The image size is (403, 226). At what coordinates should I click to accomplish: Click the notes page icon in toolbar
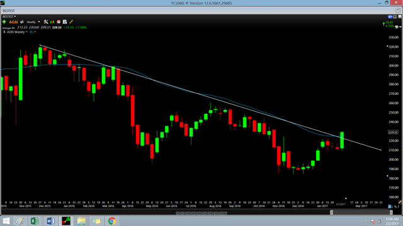click(x=65, y=22)
